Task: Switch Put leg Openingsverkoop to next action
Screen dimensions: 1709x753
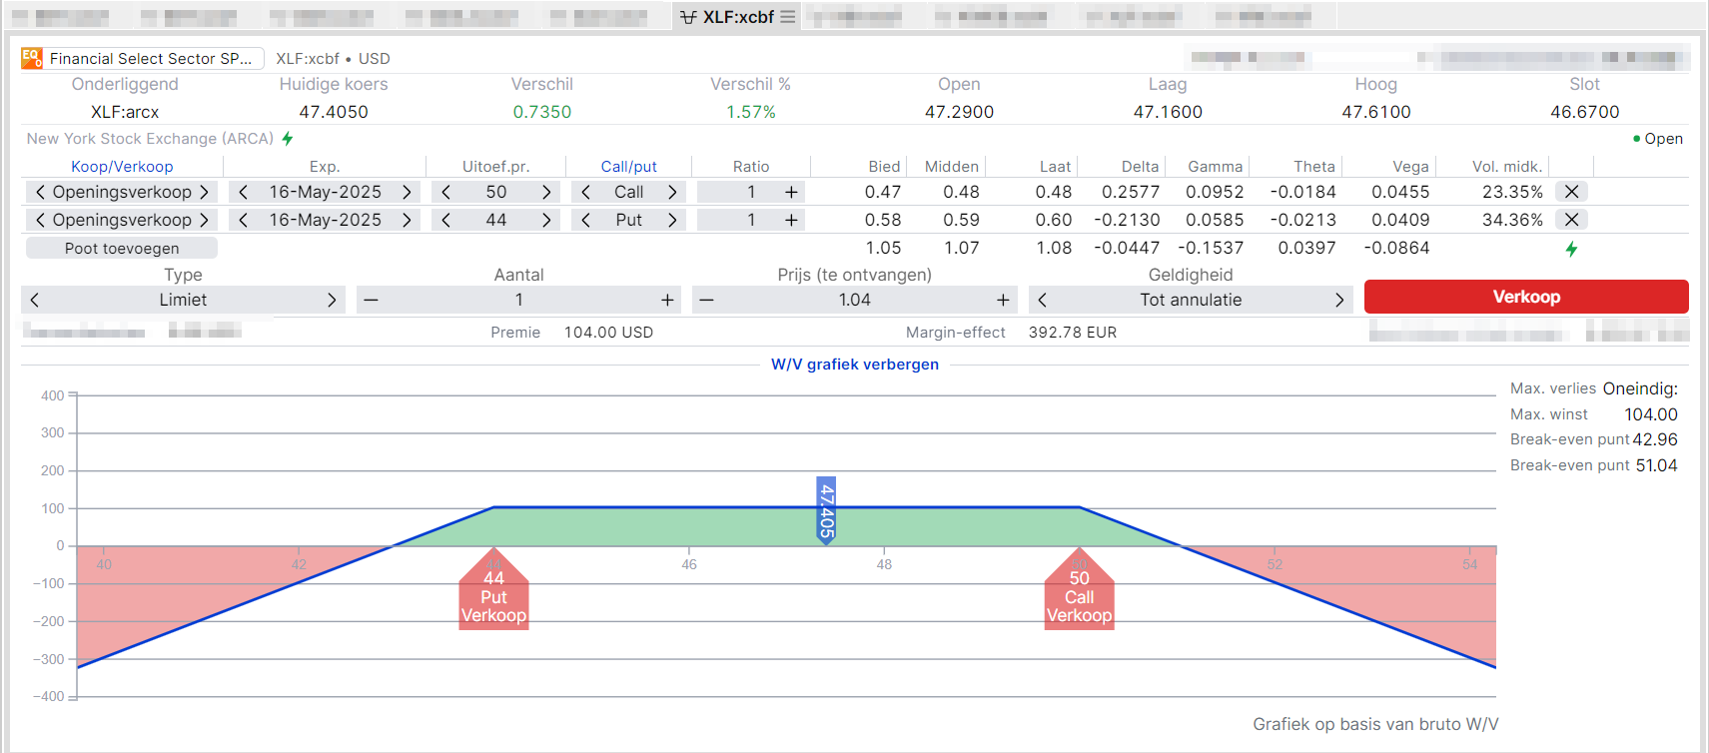Action: click(x=204, y=220)
